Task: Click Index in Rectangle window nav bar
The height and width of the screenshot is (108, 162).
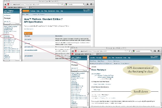Action: [125, 58]
